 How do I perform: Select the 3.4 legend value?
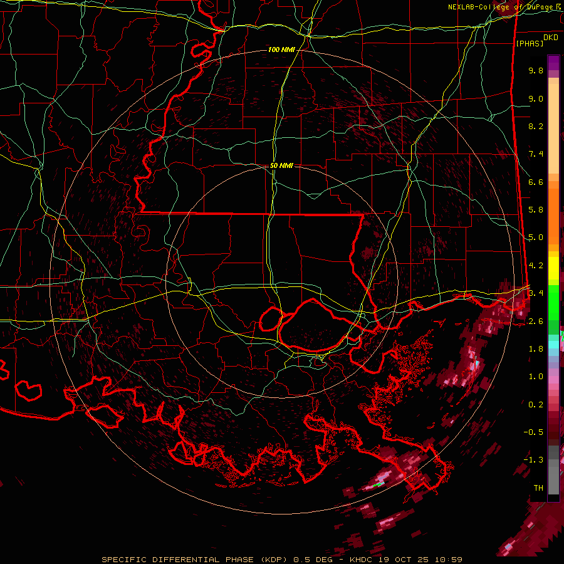coord(536,293)
